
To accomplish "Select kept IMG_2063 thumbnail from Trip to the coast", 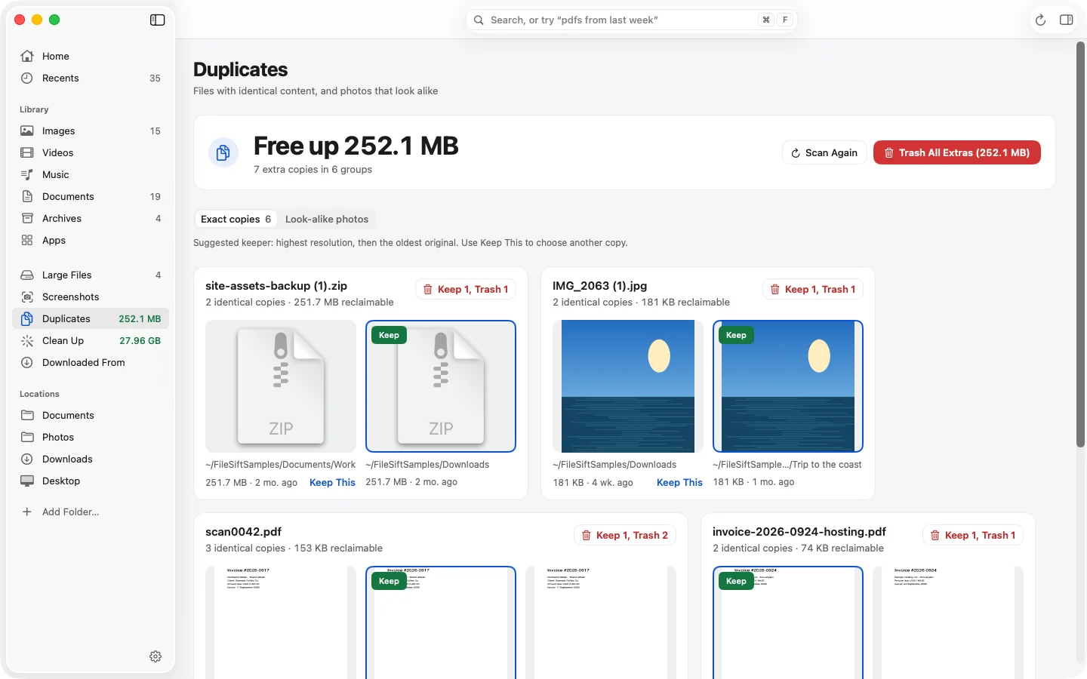I will (x=788, y=386).
